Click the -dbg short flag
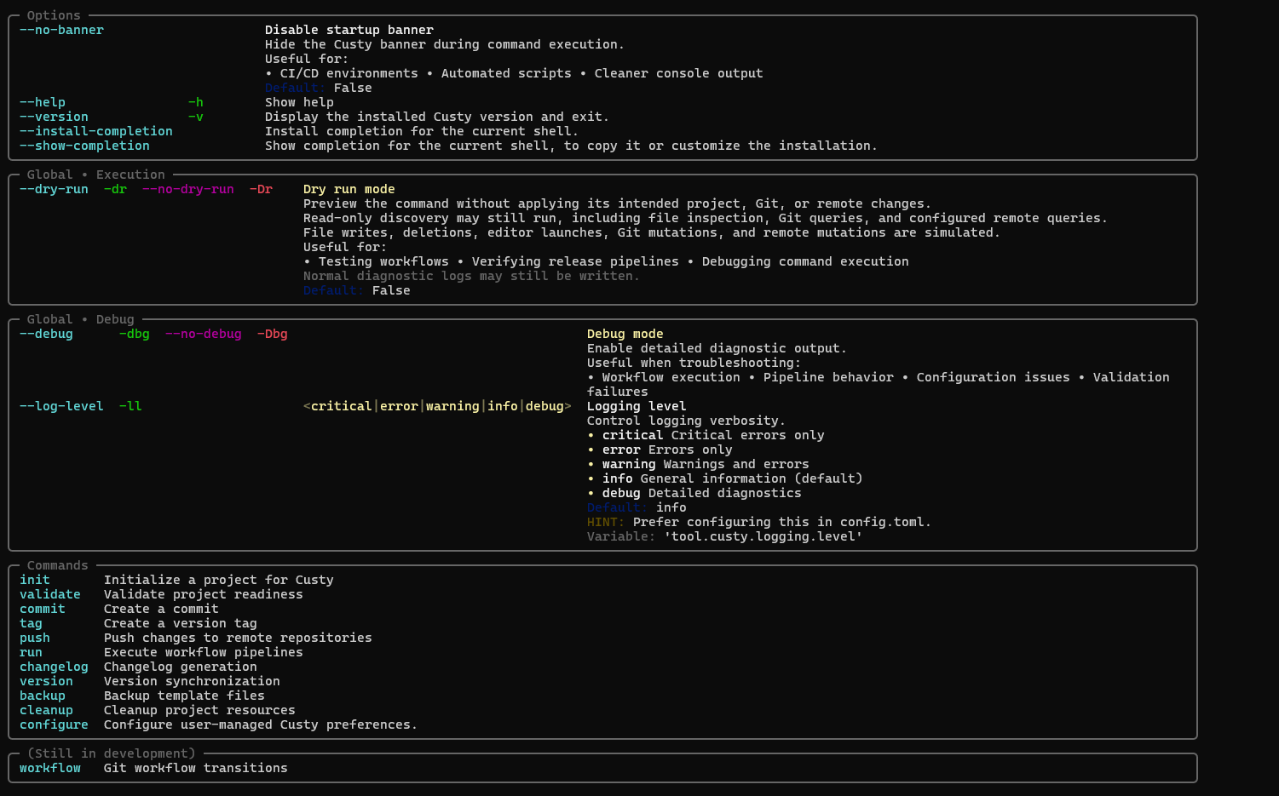Image resolution: width=1279 pixels, height=796 pixels. 135,334
